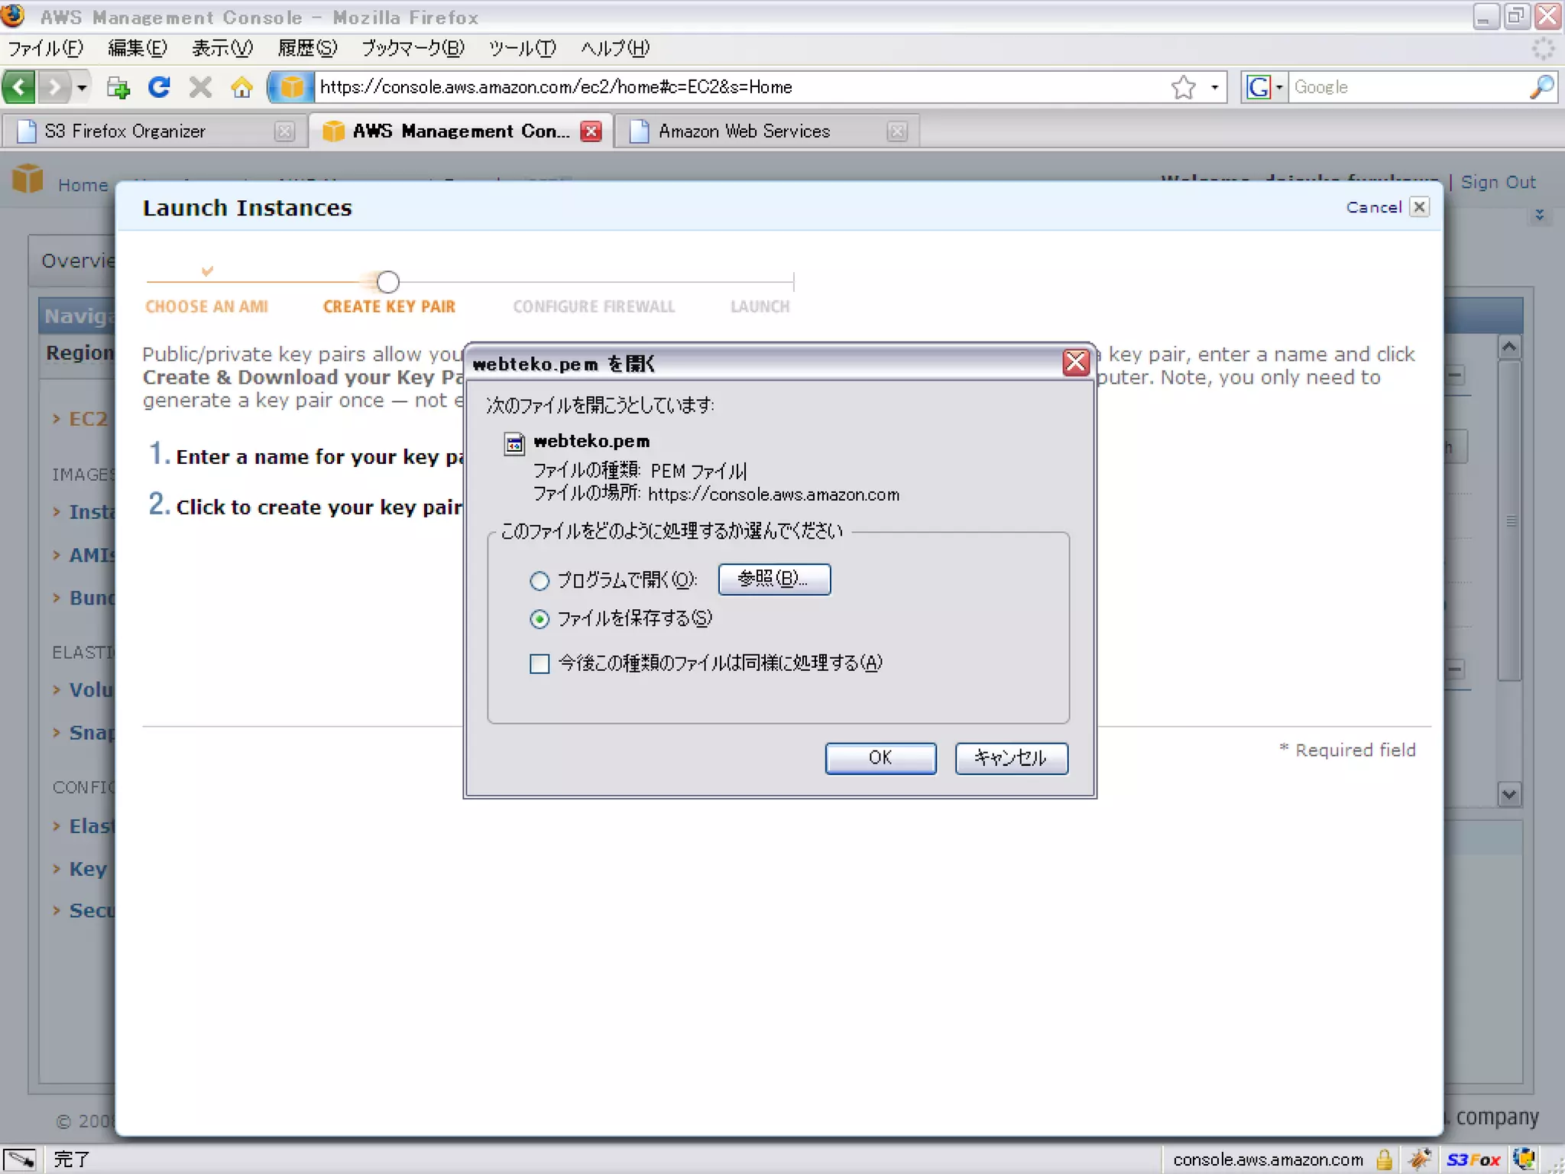Screen dimensions: 1565x1174
Task: Bookmark this page with the star icon
Action: pyautogui.click(x=1184, y=87)
